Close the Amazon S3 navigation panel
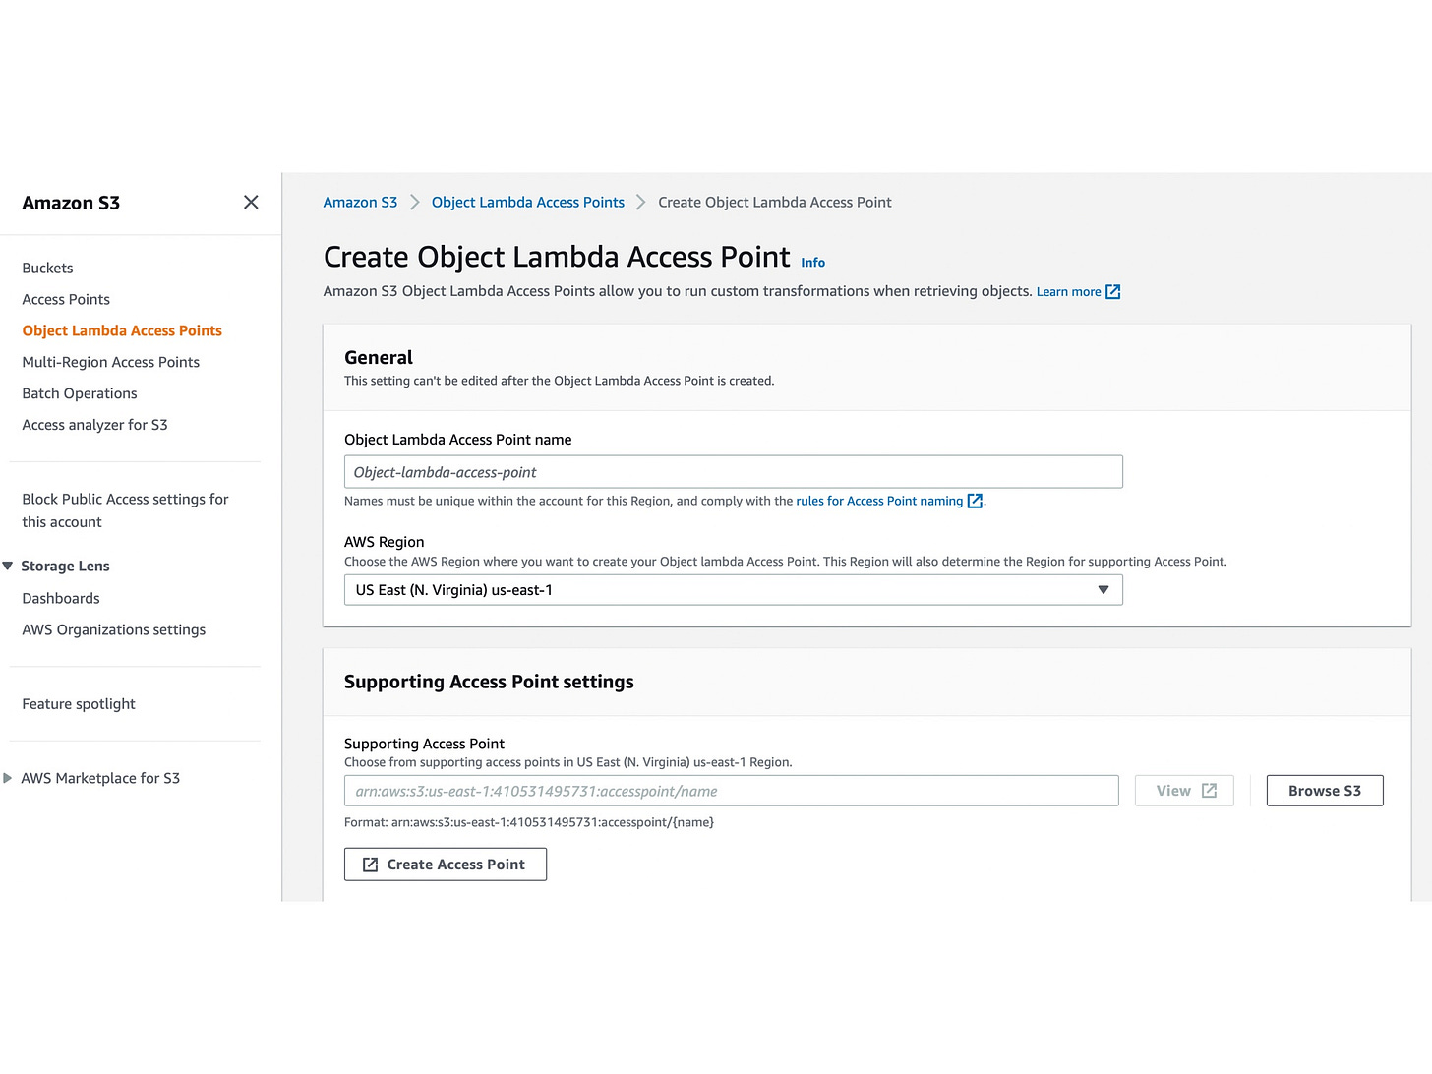Viewport: 1432px width, 1074px height. point(251,202)
